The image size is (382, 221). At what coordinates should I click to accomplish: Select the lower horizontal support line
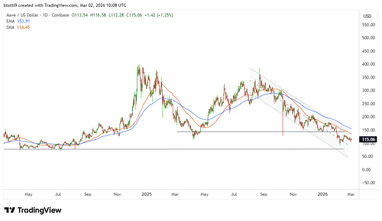click(x=145, y=149)
